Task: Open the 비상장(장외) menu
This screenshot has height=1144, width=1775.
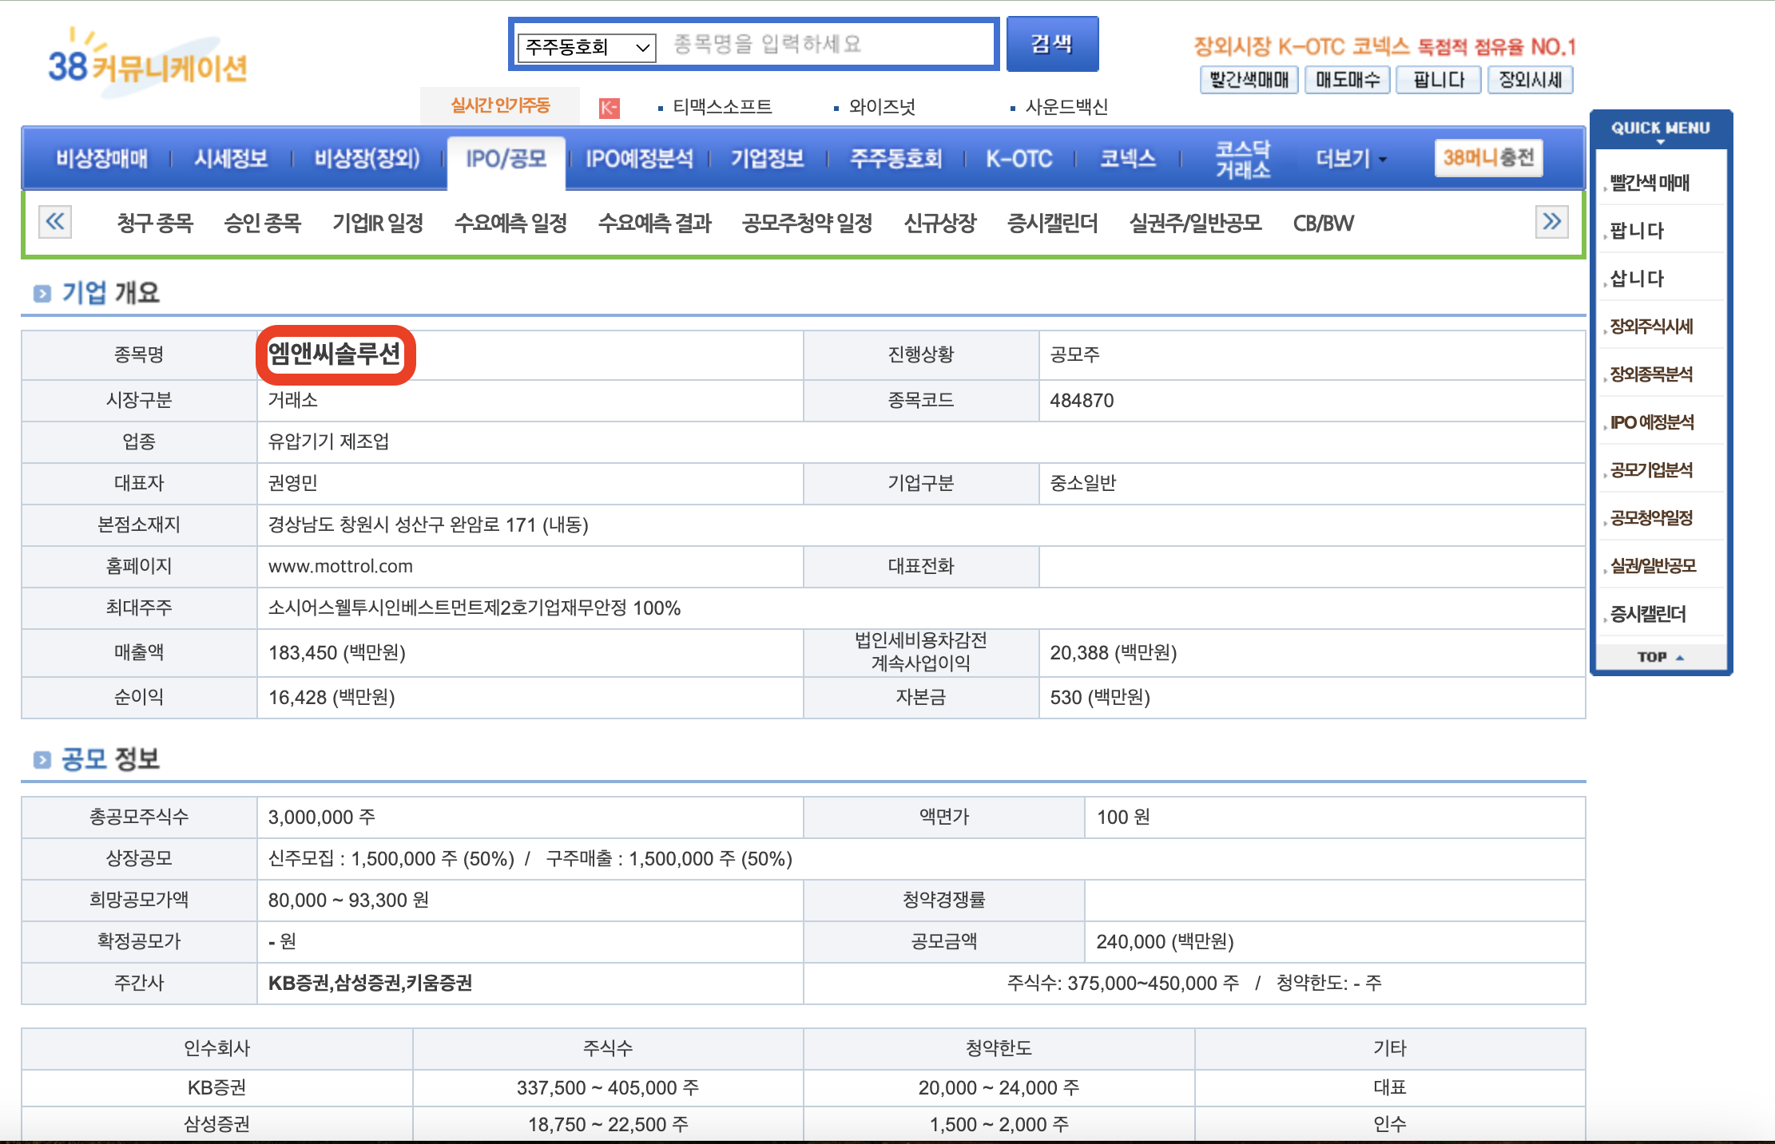Action: 367,159
